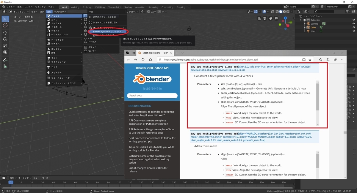Viewport: 357px width, 193px height.
Task: Select the Annotate tool
Action: pyautogui.click(x=5, y=60)
